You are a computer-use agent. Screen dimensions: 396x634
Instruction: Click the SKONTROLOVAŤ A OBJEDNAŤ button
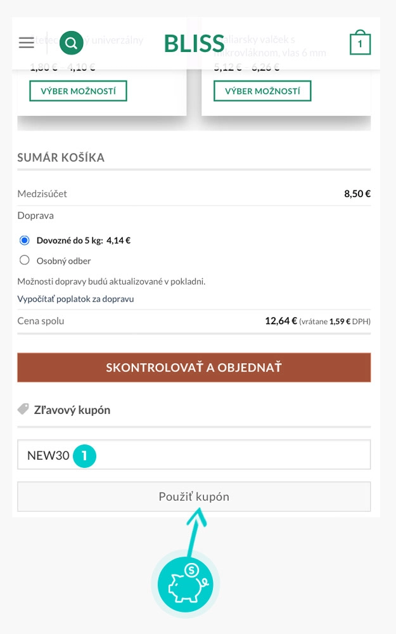coord(193,368)
